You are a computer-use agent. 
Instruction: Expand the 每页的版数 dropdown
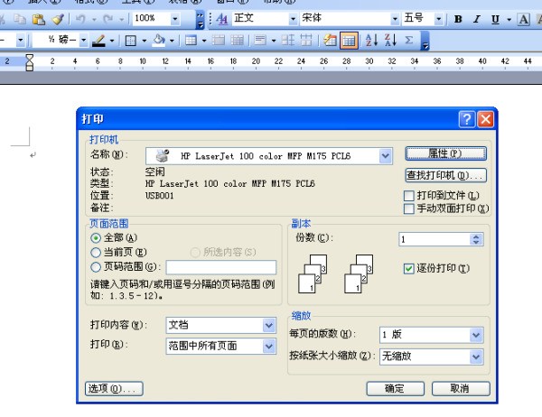pos(476,335)
